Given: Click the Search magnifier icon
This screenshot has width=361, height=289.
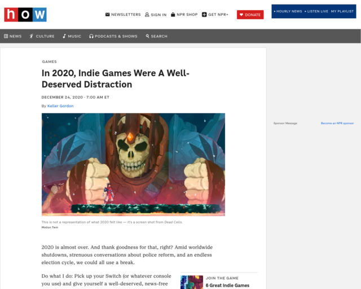Looking at the screenshot, I should (147, 36).
